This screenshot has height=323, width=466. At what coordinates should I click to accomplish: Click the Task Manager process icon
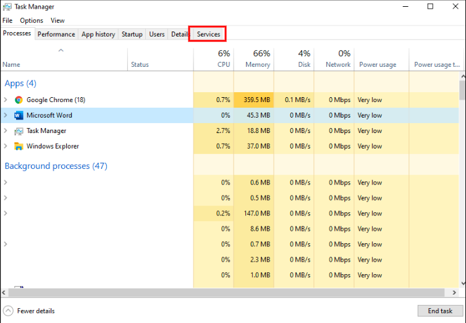[x=19, y=131]
